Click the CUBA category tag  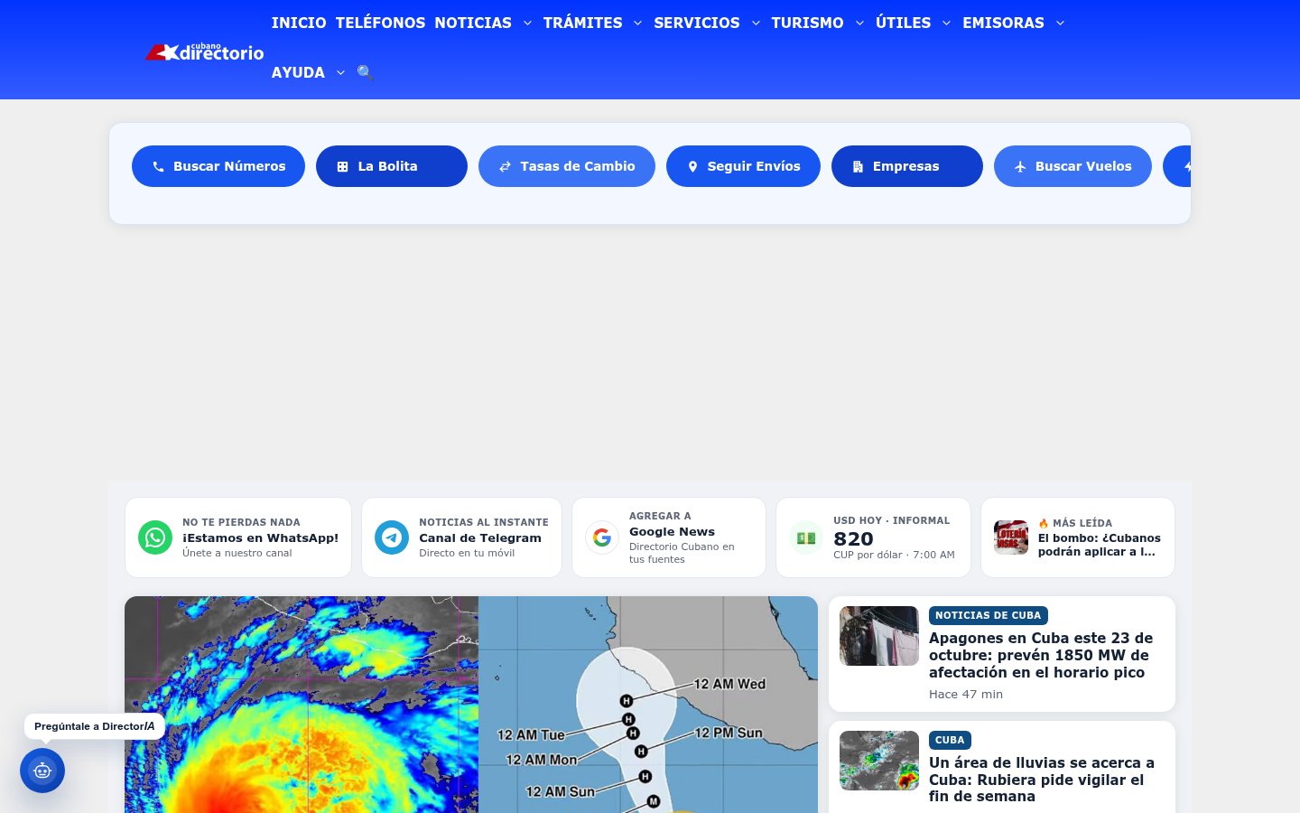pos(950,740)
